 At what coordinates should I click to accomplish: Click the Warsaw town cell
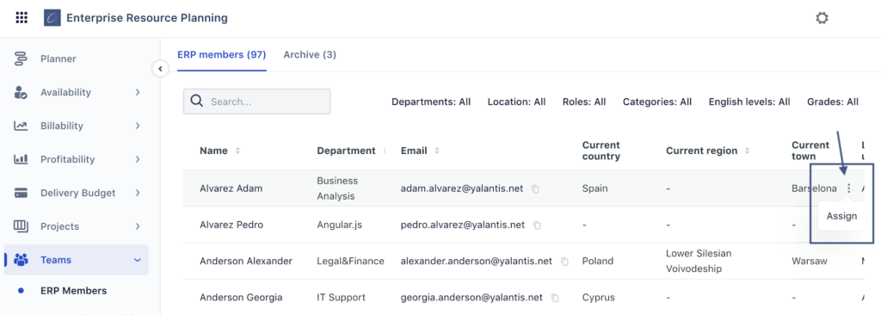pyautogui.click(x=809, y=261)
